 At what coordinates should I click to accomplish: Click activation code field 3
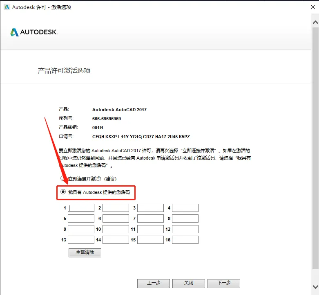pos(151,208)
